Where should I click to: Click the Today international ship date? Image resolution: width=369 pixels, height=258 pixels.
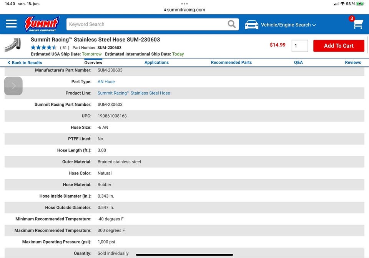point(178,54)
